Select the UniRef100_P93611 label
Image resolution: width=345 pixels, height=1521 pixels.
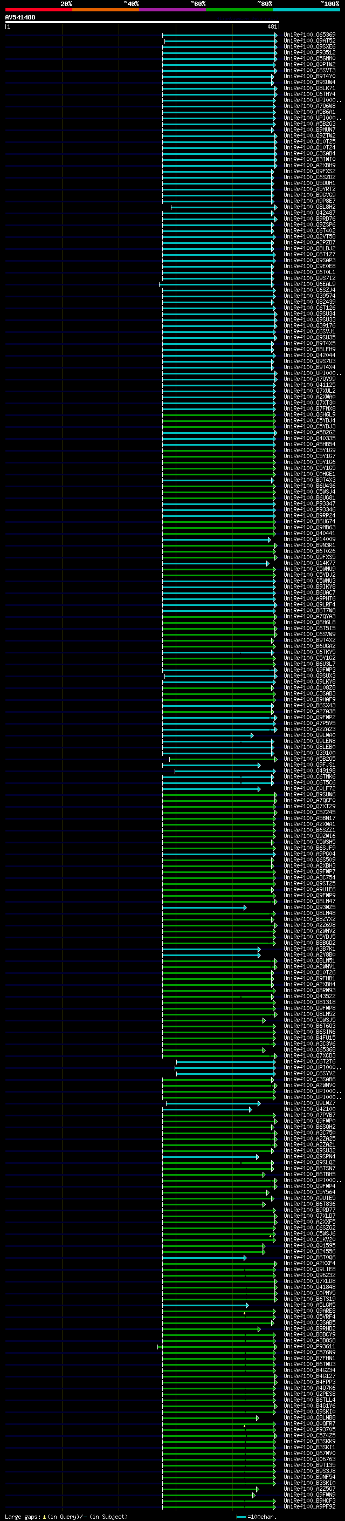pos(309,1347)
